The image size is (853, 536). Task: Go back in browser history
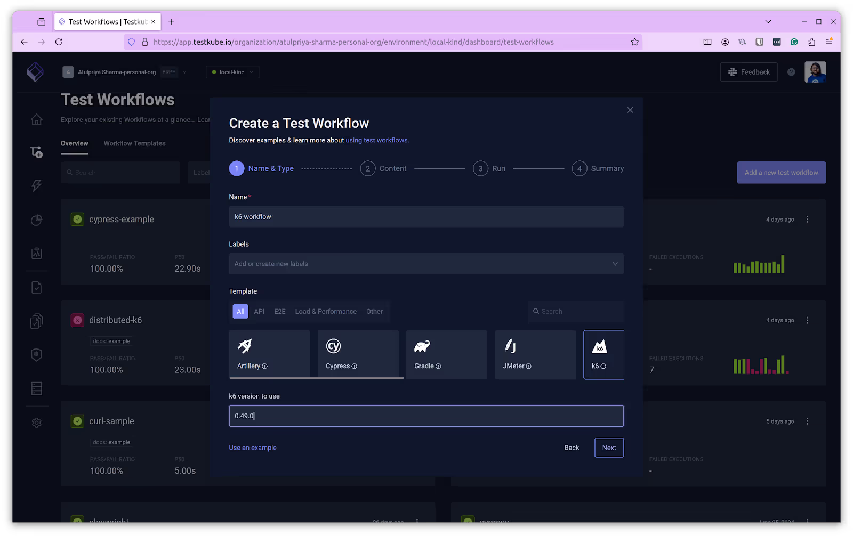pyautogui.click(x=24, y=42)
